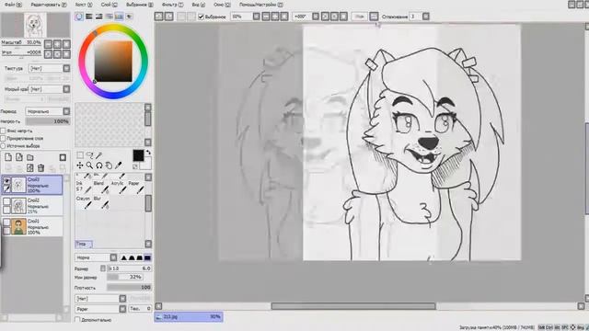Open the Редактировать menu
589x331 pixels.
point(49,5)
